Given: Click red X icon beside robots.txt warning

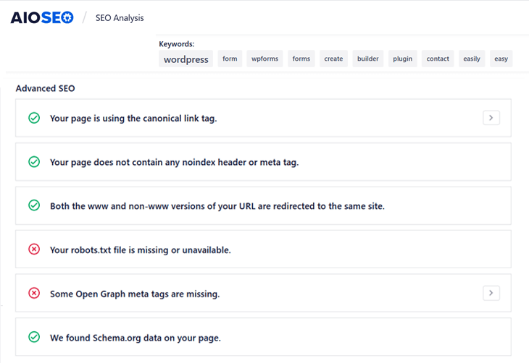Looking at the screenshot, I should coord(34,249).
